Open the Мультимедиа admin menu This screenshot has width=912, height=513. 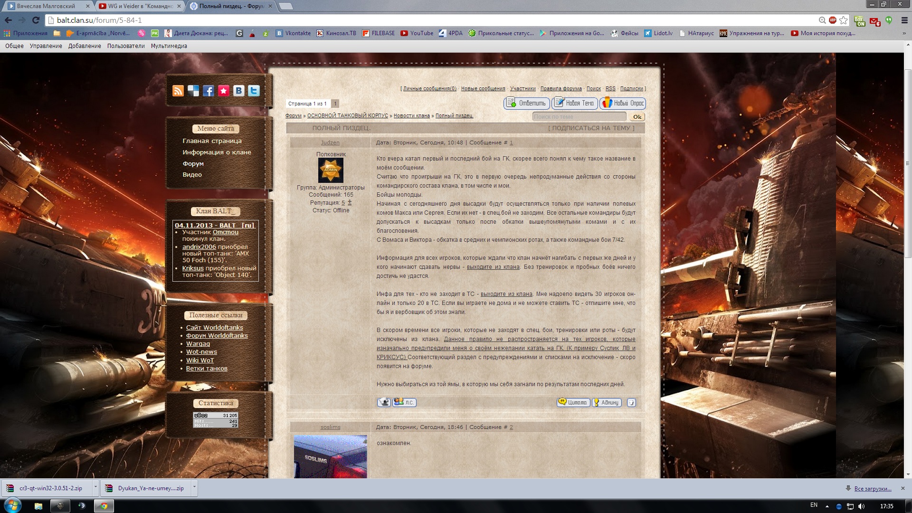[x=169, y=46]
